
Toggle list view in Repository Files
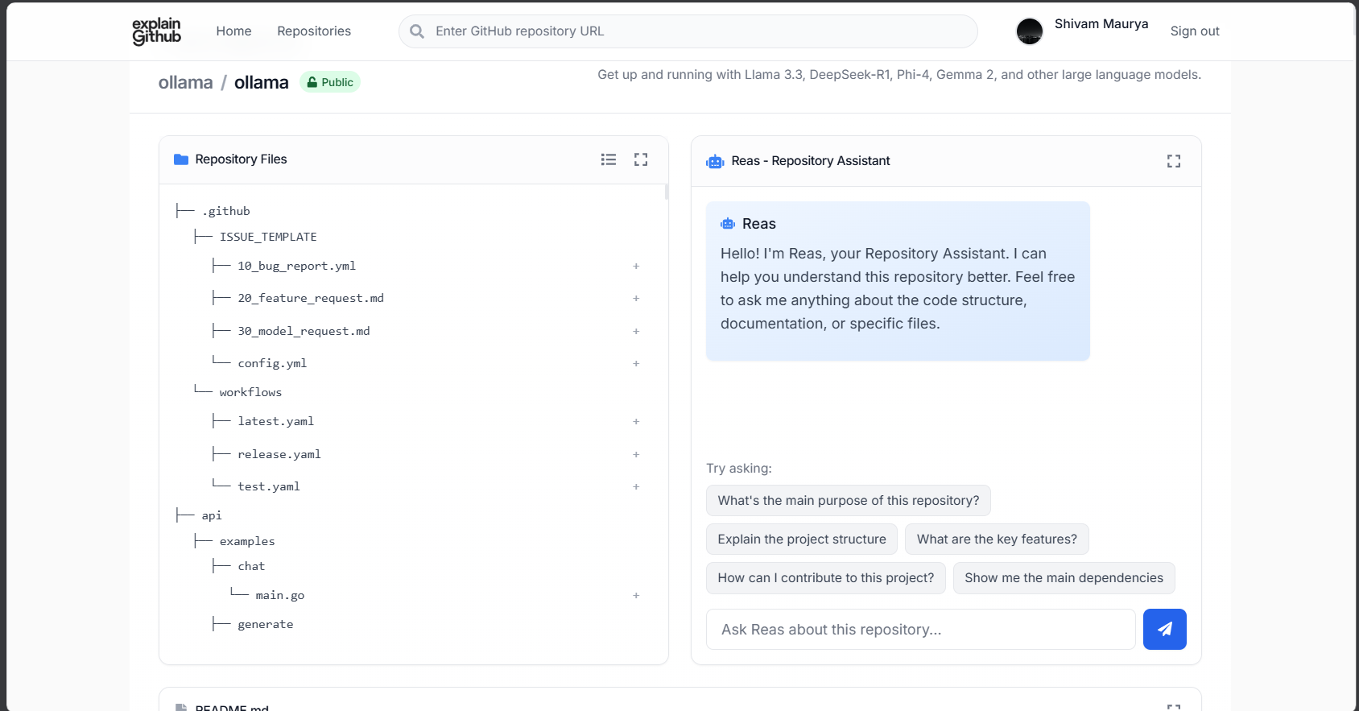click(609, 159)
